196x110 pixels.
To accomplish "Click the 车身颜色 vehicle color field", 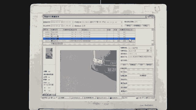I will [150, 75].
